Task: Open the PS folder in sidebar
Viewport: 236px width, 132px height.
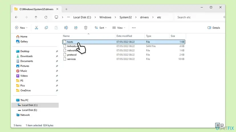Action: coord(20,81)
